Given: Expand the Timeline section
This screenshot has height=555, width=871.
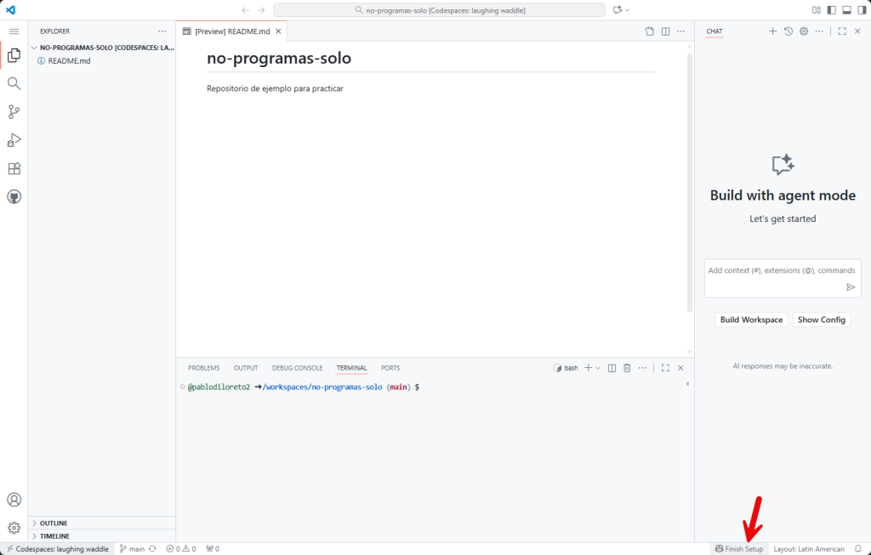Looking at the screenshot, I should [x=54, y=536].
